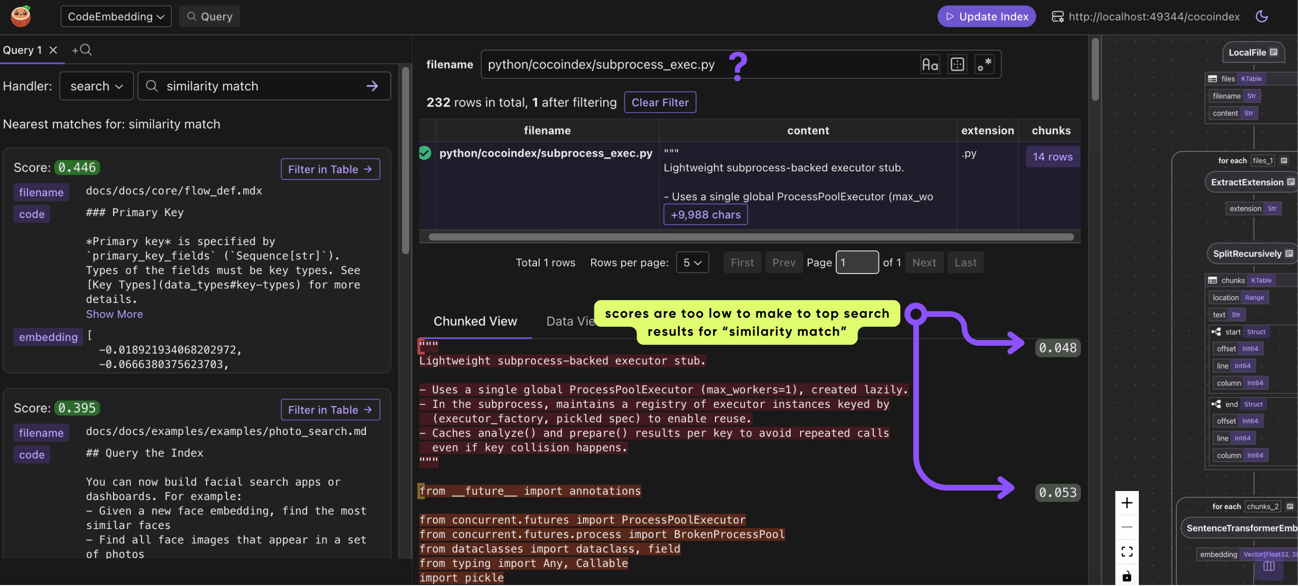Submit the search with arrow icon

point(372,86)
